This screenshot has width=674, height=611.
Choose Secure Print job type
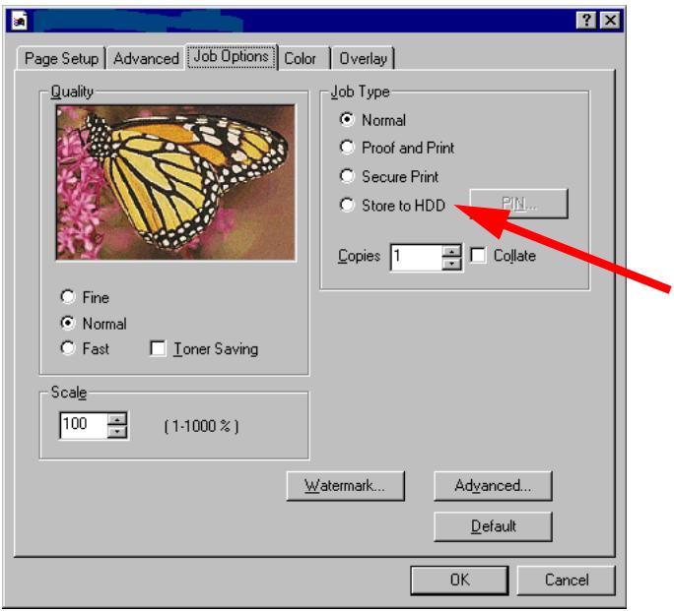(347, 176)
